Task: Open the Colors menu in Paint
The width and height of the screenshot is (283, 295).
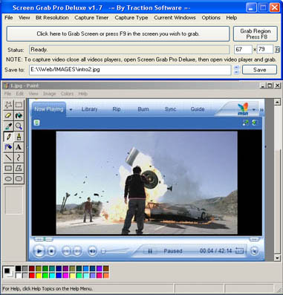Action: [x=67, y=94]
